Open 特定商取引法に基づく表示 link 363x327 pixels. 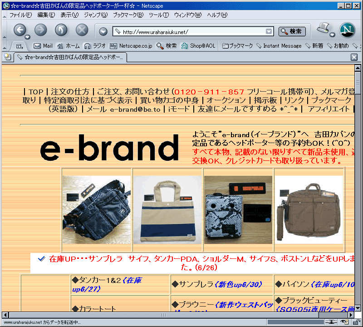(x=88, y=100)
